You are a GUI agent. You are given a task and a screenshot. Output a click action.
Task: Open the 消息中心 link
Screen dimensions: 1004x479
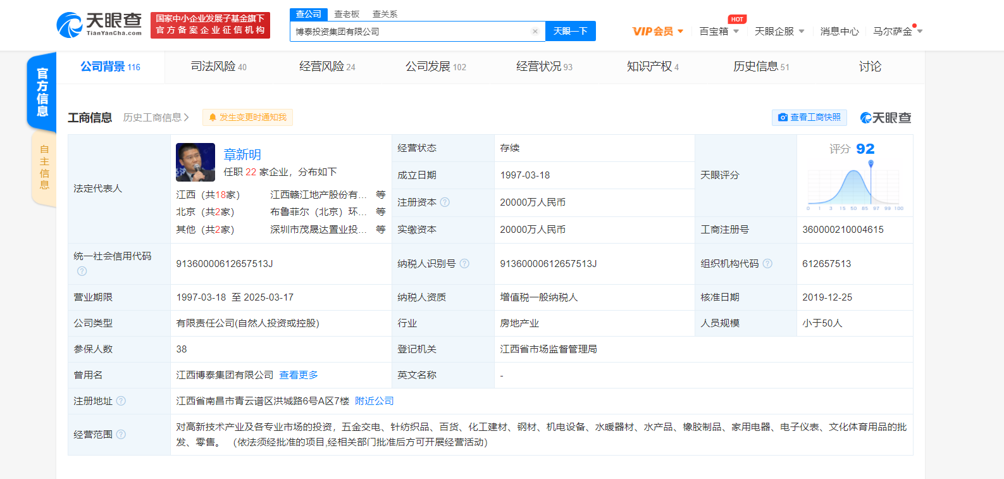[x=840, y=31]
